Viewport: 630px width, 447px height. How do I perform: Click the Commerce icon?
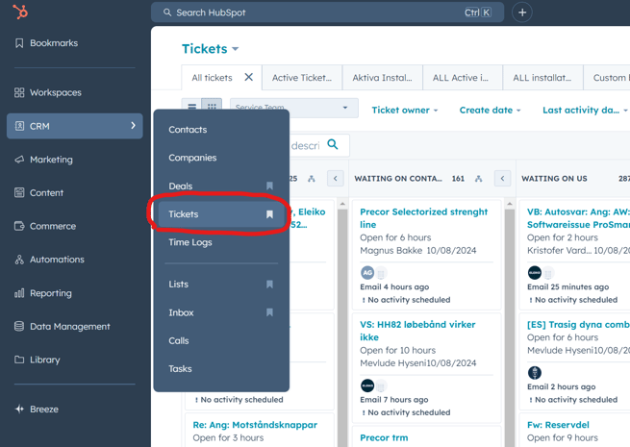(x=19, y=226)
